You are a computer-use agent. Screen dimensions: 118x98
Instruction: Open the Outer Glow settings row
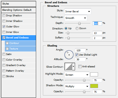[19, 27]
